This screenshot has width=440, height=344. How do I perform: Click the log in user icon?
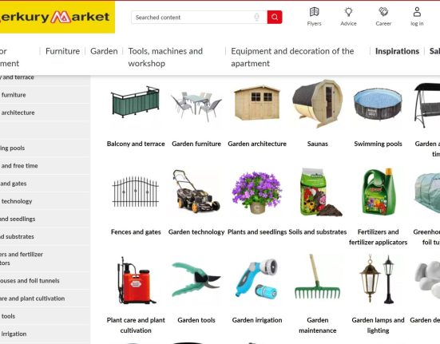tap(417, 12)
